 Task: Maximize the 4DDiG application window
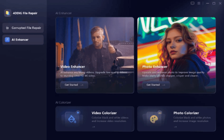coord(214,3)
